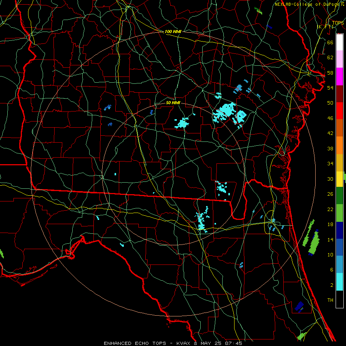Select the yellow legend swatch

[339, 179]
